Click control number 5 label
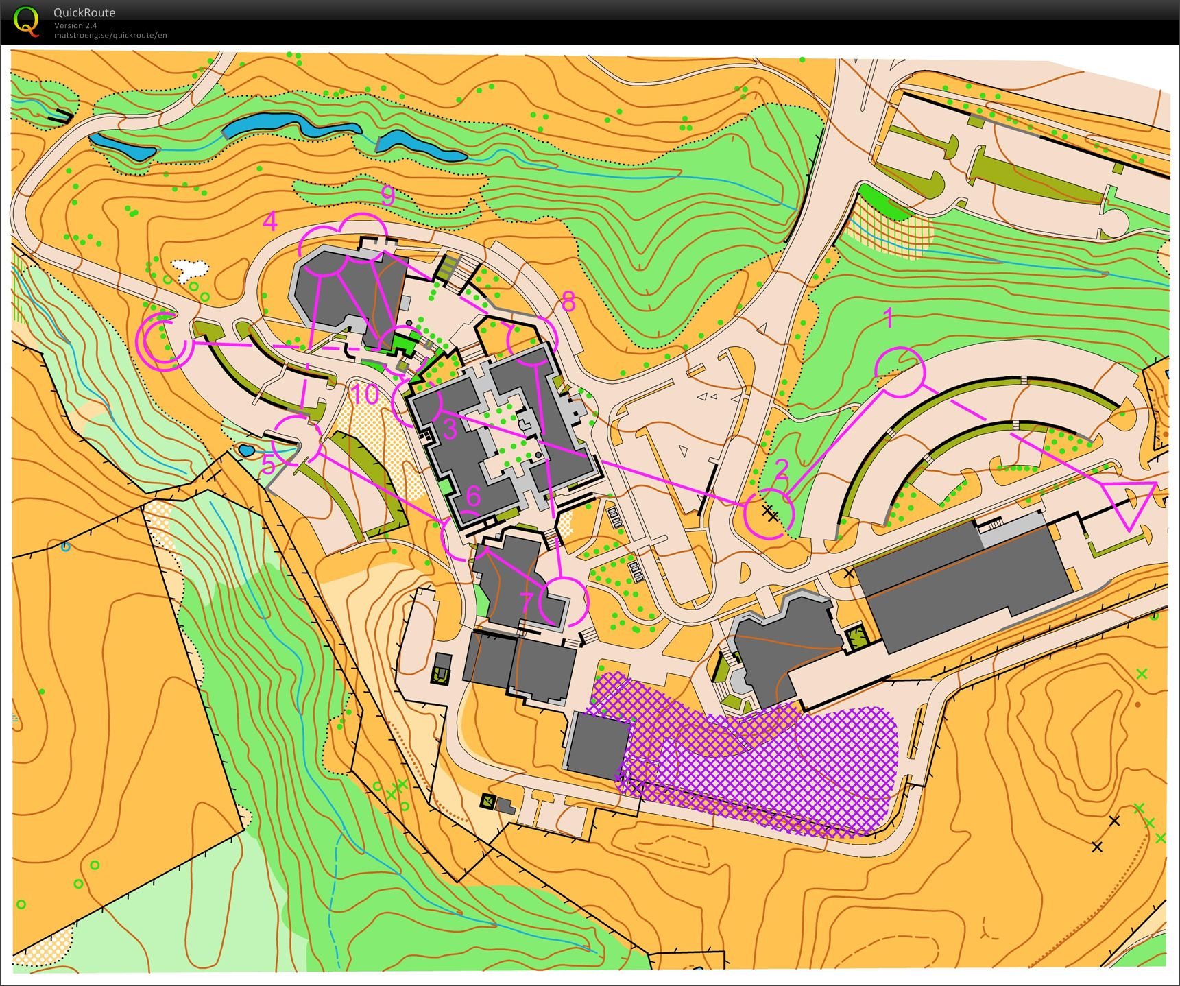 pyautogui.click(x=268, y=464)
